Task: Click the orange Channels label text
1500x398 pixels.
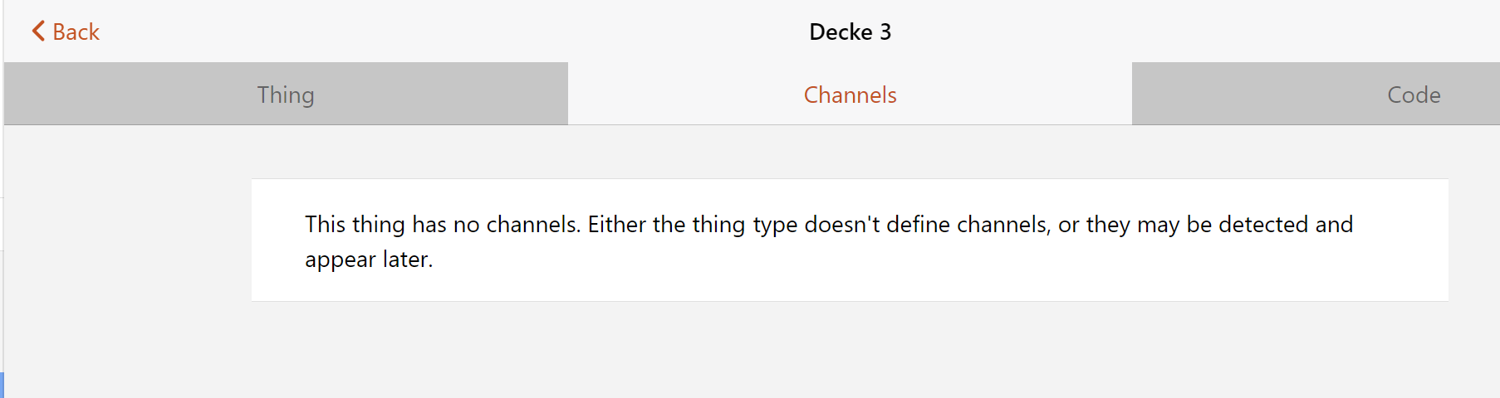Action: (850, 95)
